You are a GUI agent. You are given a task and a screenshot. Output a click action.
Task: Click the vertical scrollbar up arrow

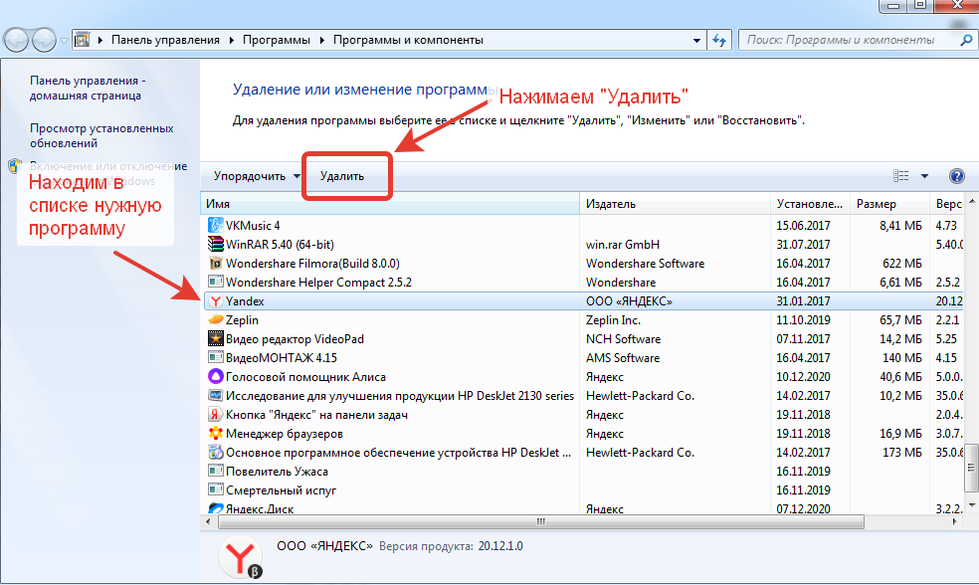click(x=971, y=202)
